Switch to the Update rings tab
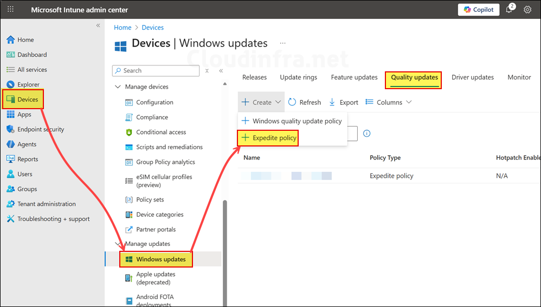This screenshot has height=307, width=541. coord(299,77)
